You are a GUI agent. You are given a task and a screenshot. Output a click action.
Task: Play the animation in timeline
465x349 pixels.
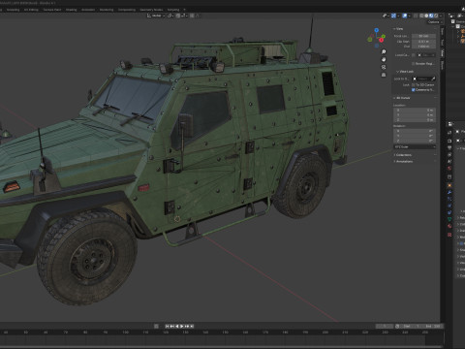[x=182, y=327]
